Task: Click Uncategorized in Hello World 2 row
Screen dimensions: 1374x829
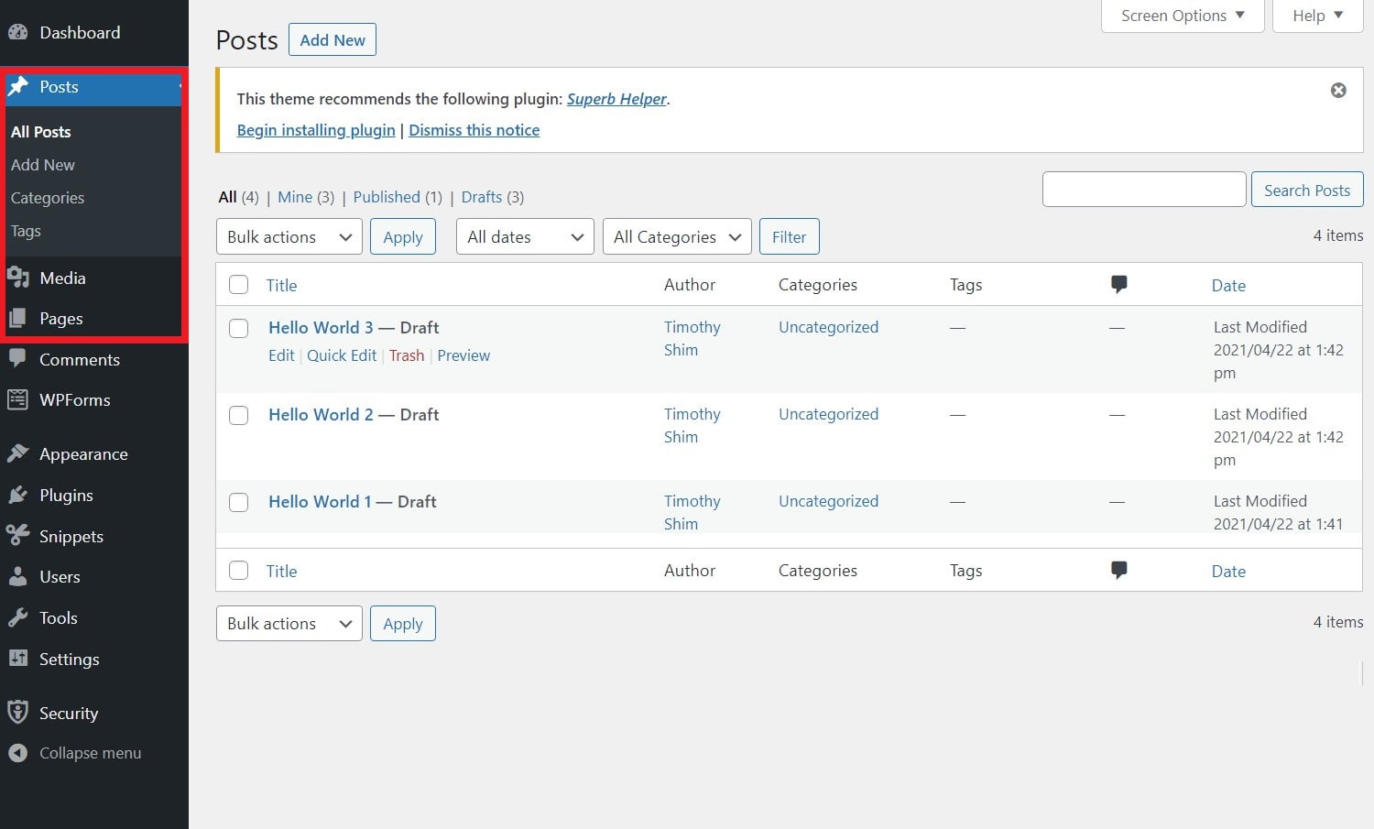Action: click(828, 414)
